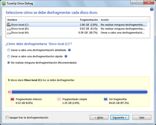Click the '1.35 GB (2.0%)' legend value
156x125 pixels.
pos(71,103)
